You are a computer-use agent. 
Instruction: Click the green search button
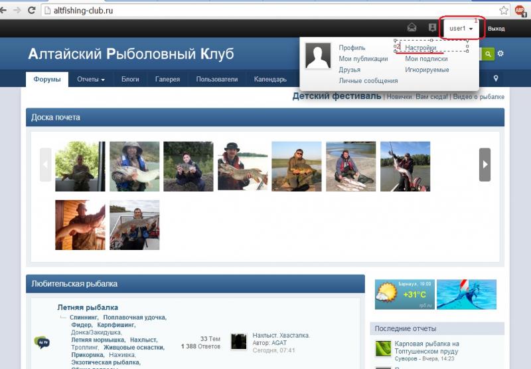point(488,54)
